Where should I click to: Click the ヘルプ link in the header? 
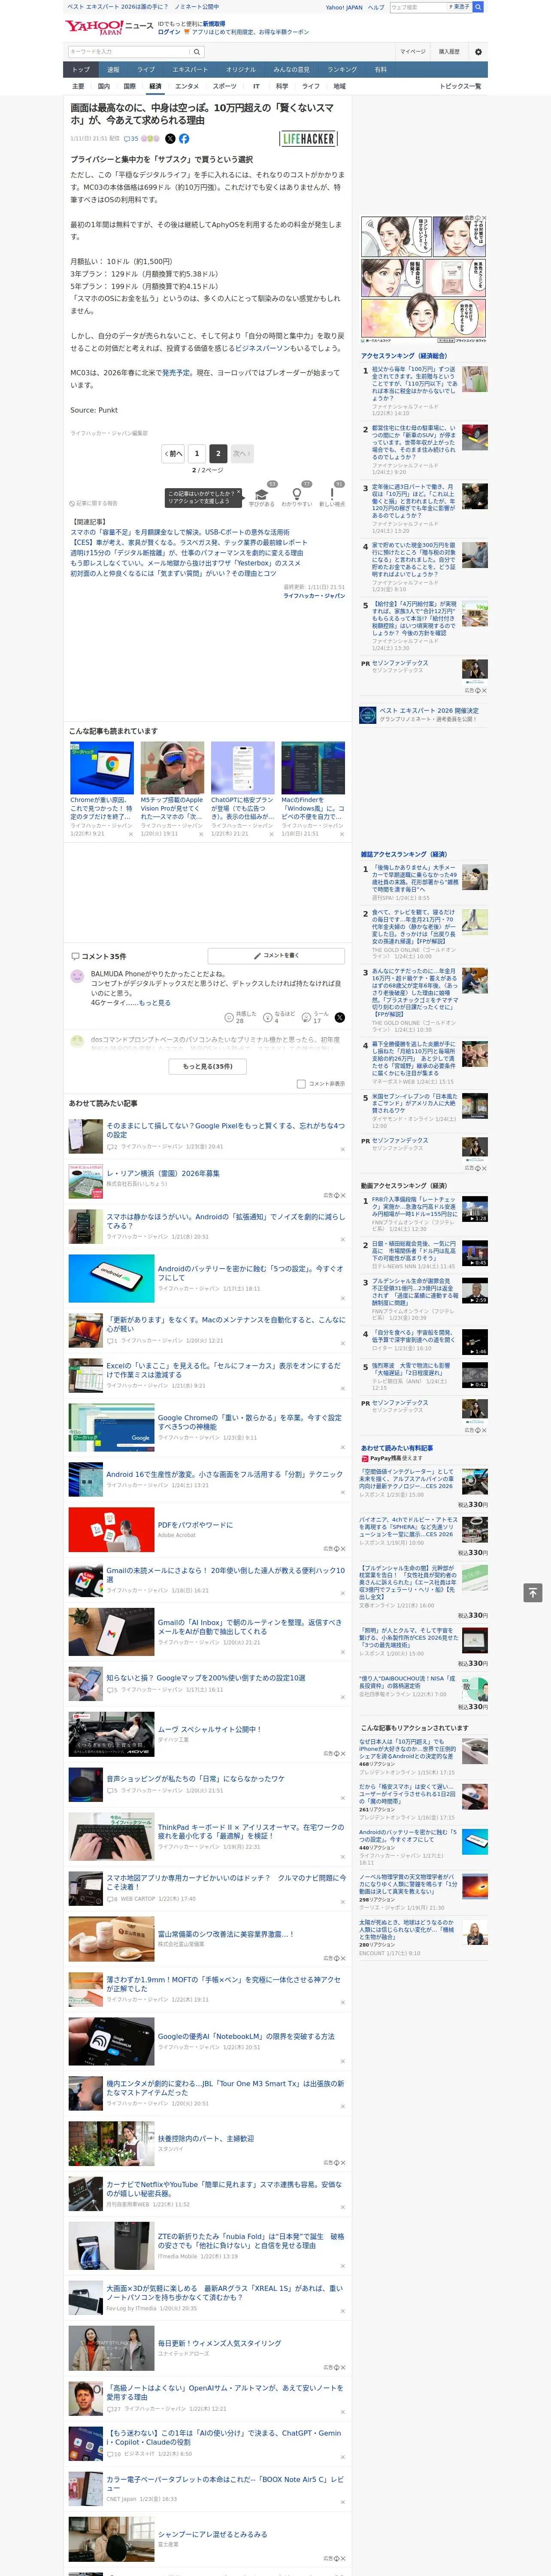tap(376, 7)
